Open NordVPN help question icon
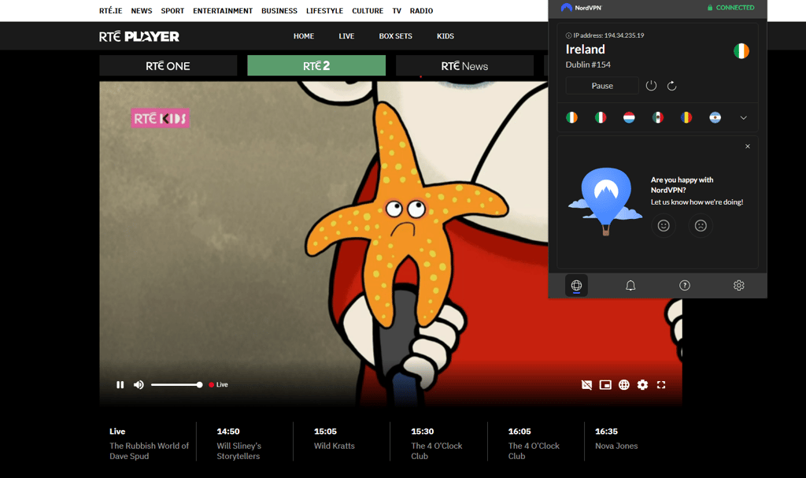Image resolution: width=806 pixels, height=478 pixels. (685, 286)
